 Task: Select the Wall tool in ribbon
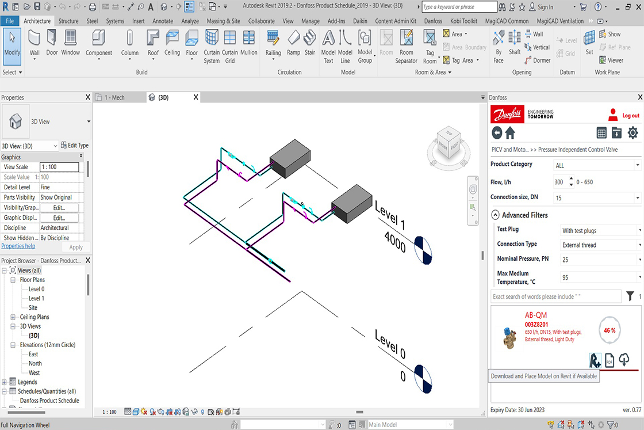pyautogui.click(x=34, y=43)
